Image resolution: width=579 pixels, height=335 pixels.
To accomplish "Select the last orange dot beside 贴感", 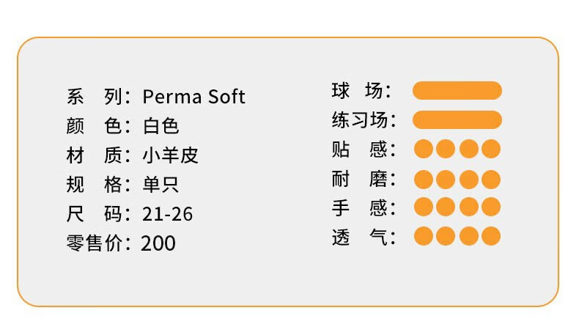I will (491, 149).
